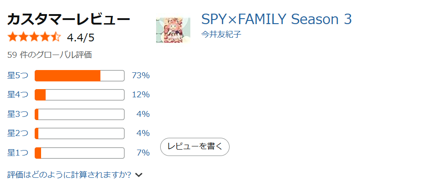Image resolution: width=424 pixels, height=191 pixels.
Task: Select the 12% percentage link
Action: 141,95
